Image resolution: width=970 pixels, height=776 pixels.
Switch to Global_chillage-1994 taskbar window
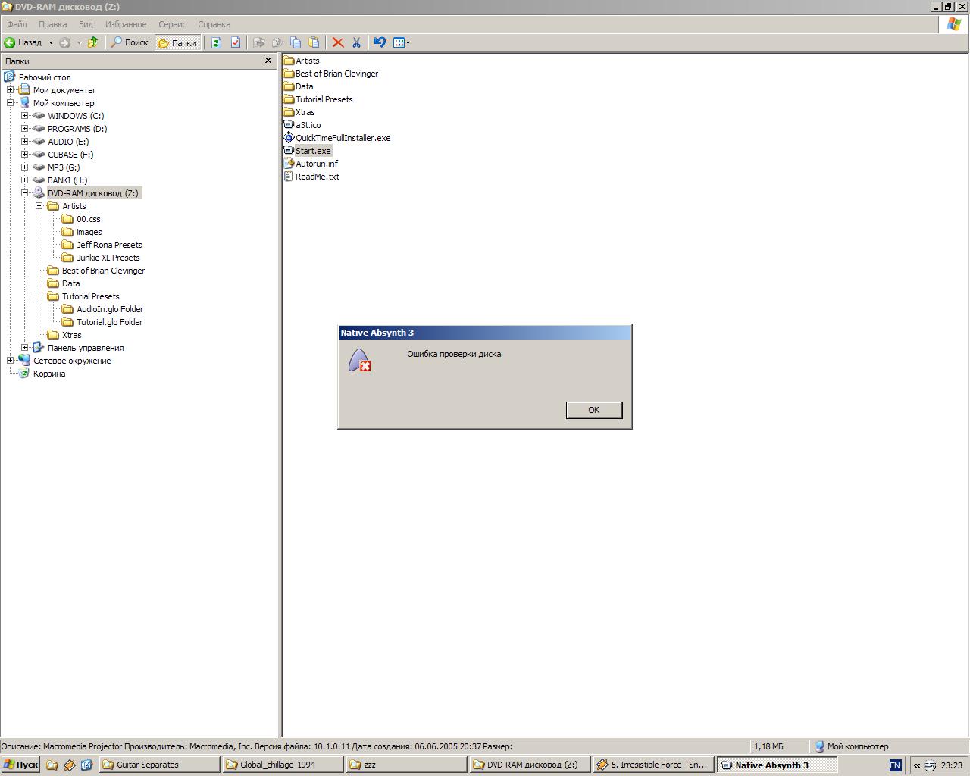pyautogui.click(x=283, y=765)
